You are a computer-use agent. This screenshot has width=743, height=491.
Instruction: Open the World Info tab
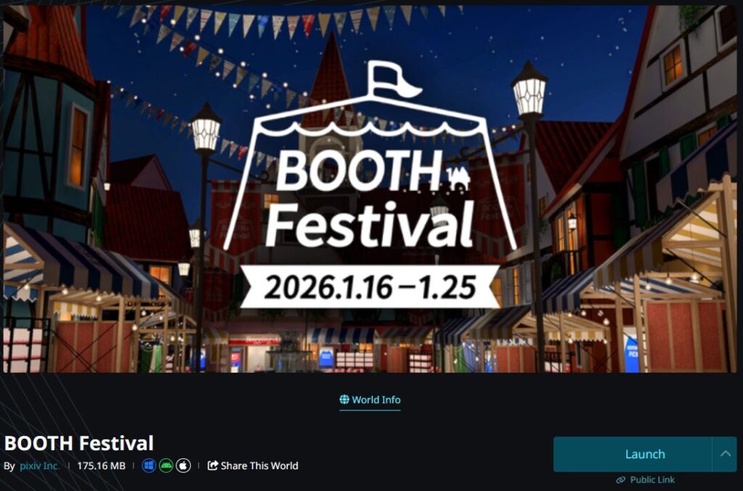[x=370, y=400]
